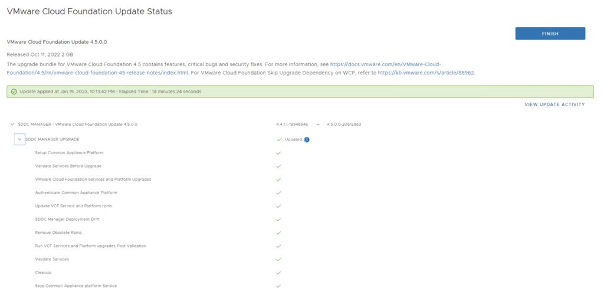This screenshot has height=300, width=604.
Task: Select 'Stop Common Appliance platform Service' text
Action: tap(76, 286)
